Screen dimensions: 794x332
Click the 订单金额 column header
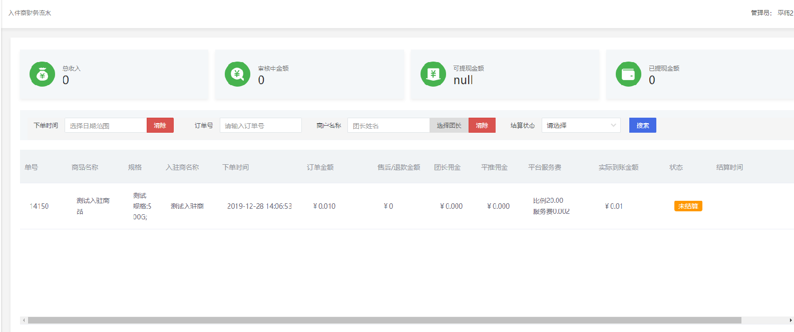click(320, 167)
